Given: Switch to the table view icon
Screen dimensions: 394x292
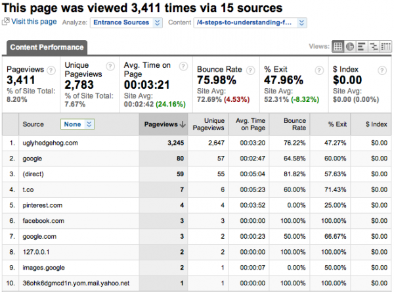Looking at the screenshot, I should coord(338,47).
